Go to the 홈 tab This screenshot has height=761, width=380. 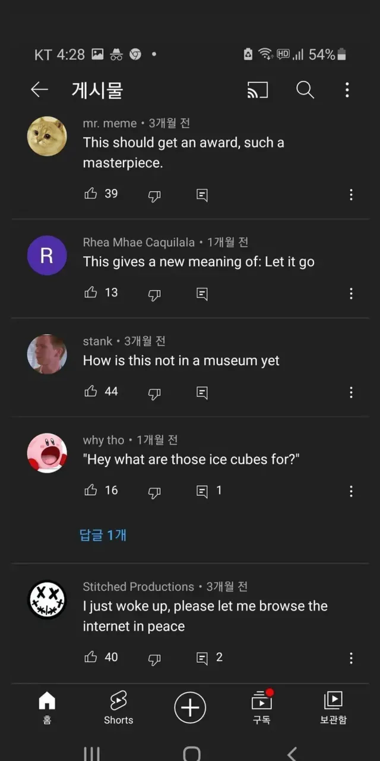(47, 707)
